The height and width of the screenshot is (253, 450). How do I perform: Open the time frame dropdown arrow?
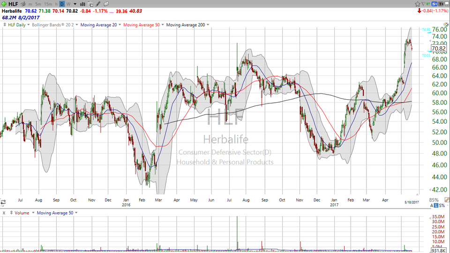point(75,4)
